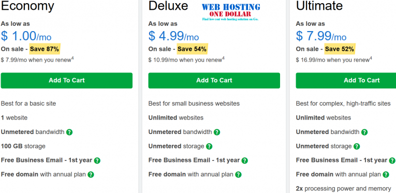Image resolution: width=396 pixels, height=193 pixels.
Task: Click Deluxe Unmetered storage help icon
Action: coord(209,146)
